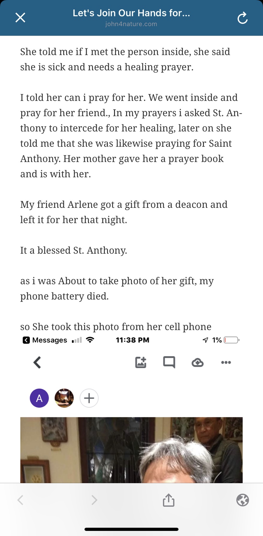Tap the cloud backup icon
Image resolution: width=263 pixels, height=536 pixels.
click(x=198, y=363)
